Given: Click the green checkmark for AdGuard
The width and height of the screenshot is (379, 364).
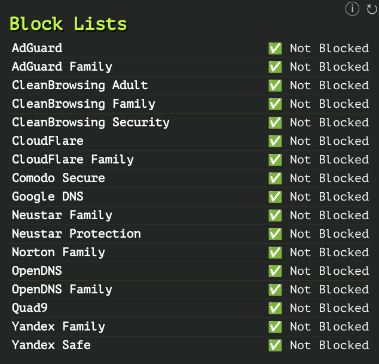Looking at the screenshot, I should [275, 48].
